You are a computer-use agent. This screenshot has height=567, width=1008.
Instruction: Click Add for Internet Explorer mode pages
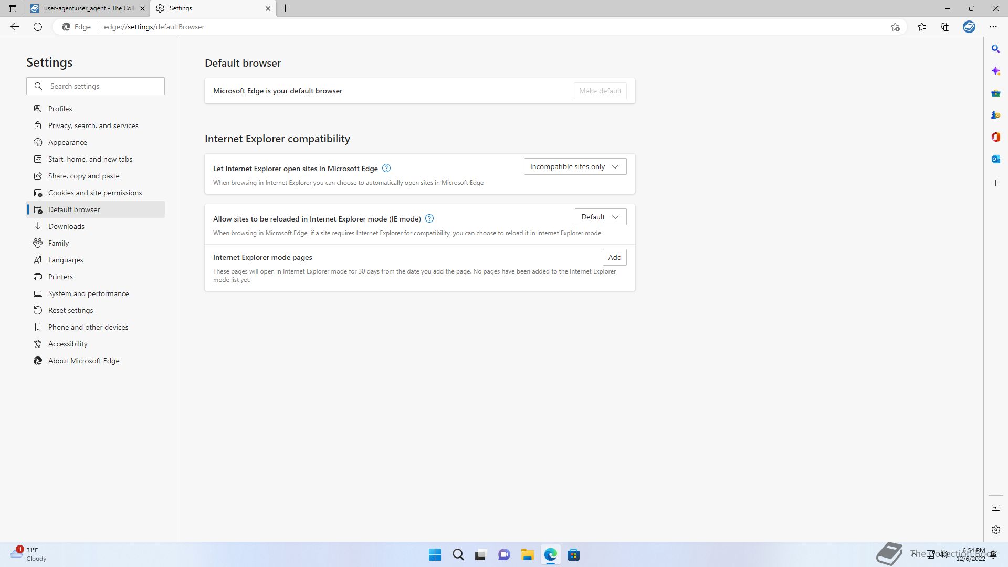614,257
